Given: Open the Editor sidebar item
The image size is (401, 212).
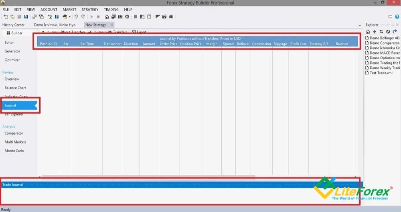Looking at the screenshot, I should 9,42.
